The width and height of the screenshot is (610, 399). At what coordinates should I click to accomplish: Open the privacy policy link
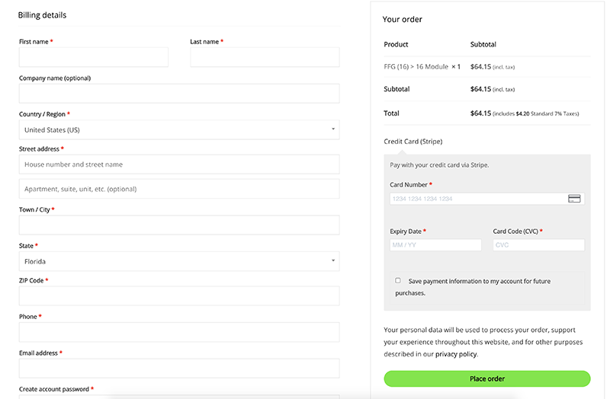click(456, 354)
